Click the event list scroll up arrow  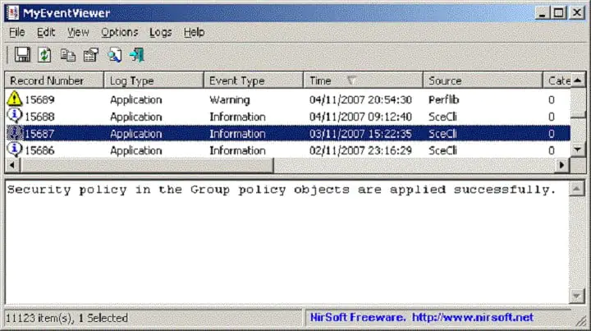[578, 80]
